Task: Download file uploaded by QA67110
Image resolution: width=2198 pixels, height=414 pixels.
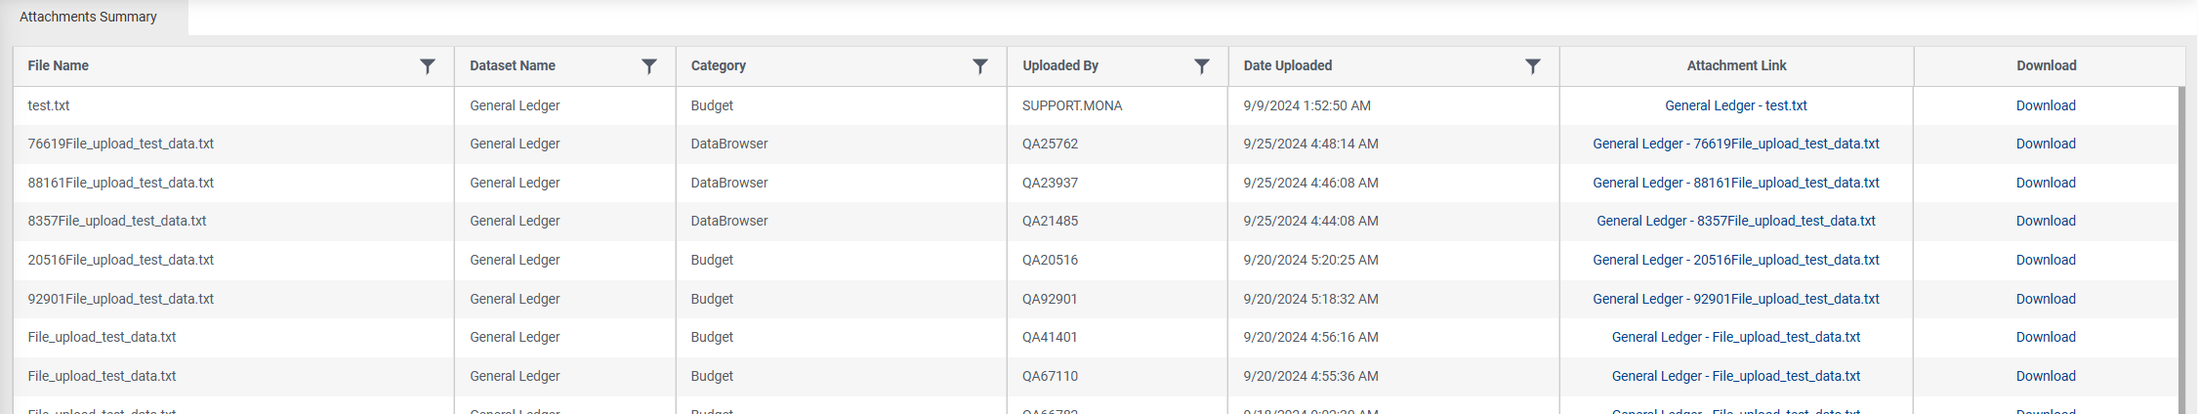Action: point(2046,376)
